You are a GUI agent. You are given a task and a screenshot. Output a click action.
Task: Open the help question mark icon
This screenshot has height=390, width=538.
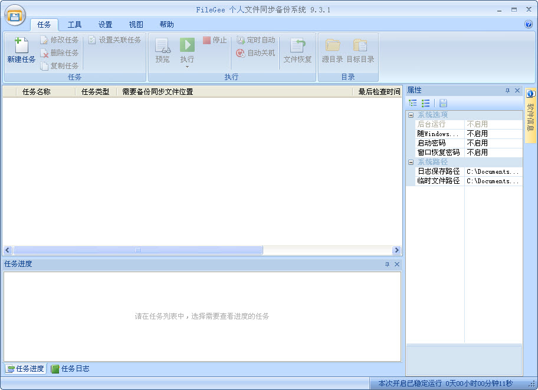click(x=529, y=24)
